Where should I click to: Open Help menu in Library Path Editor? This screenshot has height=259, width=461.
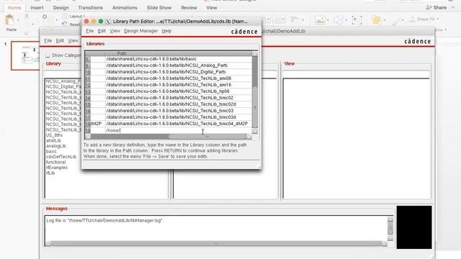pyautogui.click(x=166, y=31)
